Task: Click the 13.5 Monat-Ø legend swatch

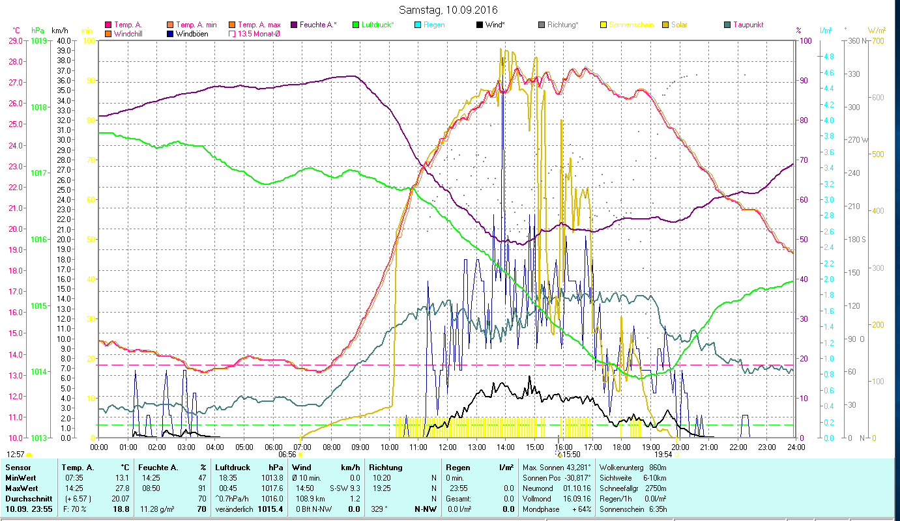Action: point(232,34)
